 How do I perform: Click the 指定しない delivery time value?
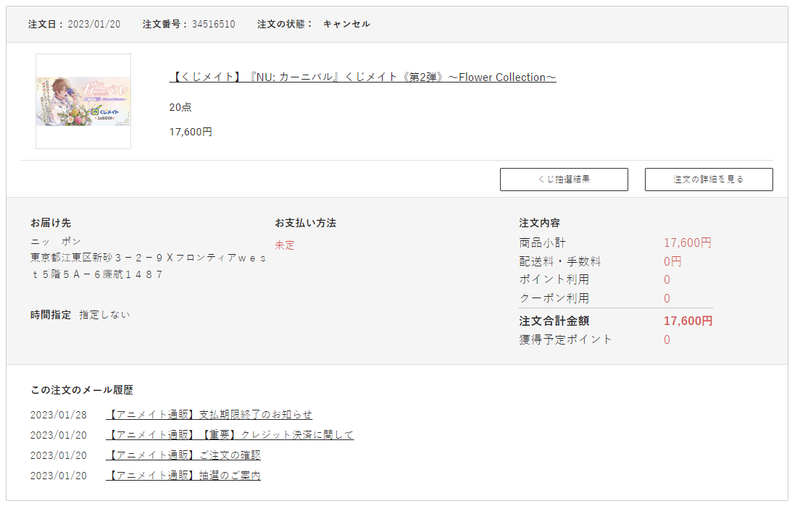[x=104, y=316]
